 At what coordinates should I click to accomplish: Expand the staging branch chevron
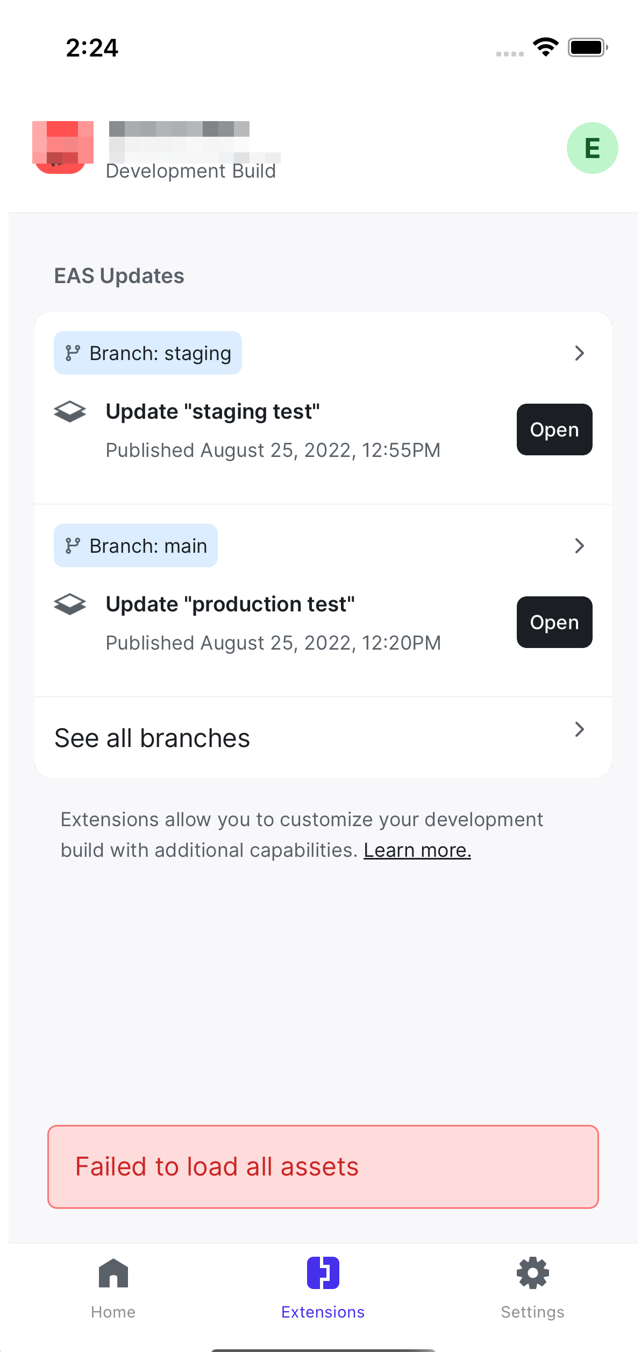[579, 353]
